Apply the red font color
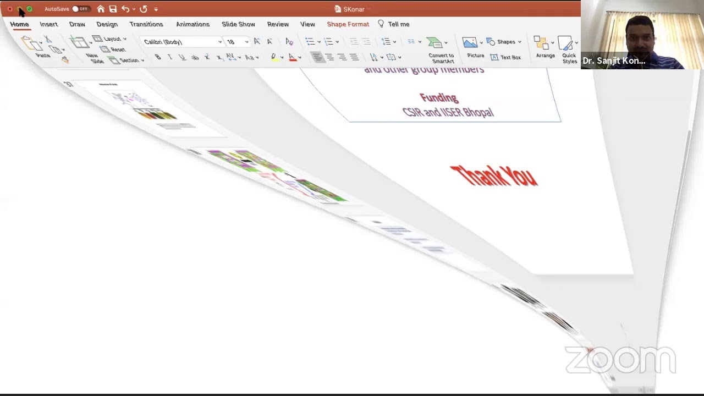Screen dimensions: 704x396 point(293,57)
